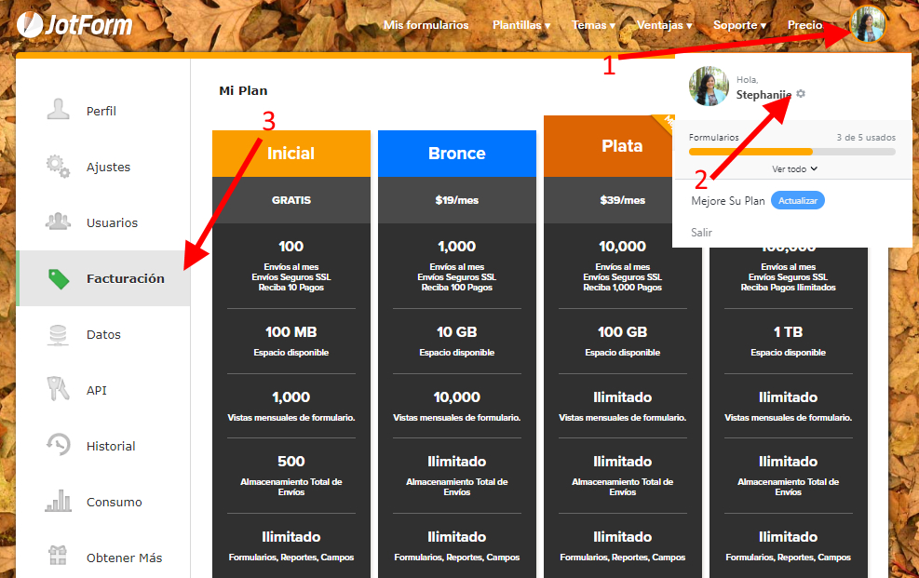The image size is (919, 578).
Task: Click the 100 MB storage value
Action: 291,332
